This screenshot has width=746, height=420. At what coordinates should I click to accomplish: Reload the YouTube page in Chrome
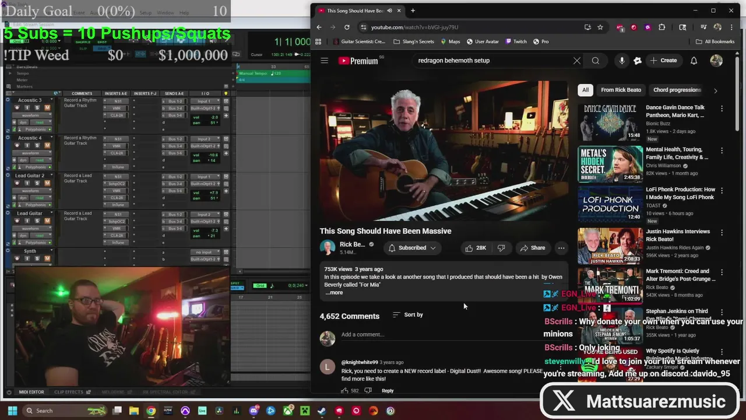[347, 27]
